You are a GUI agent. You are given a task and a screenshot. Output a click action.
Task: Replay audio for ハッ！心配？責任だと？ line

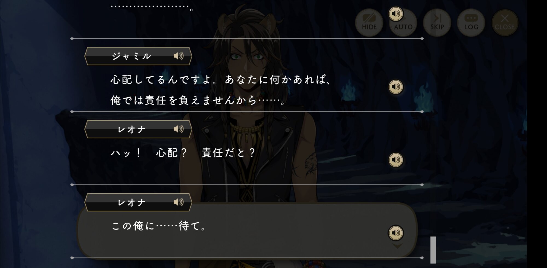coord(396,160)
